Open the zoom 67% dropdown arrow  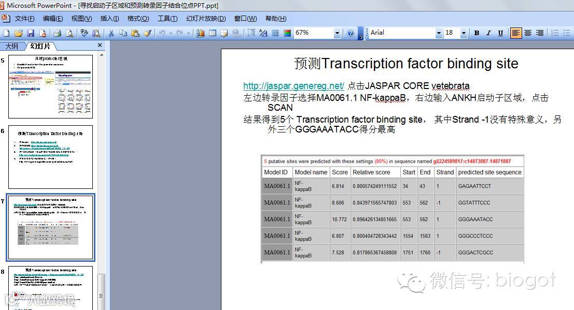click(337, 33)
